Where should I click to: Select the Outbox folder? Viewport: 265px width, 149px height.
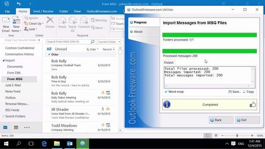pos(10,98)
